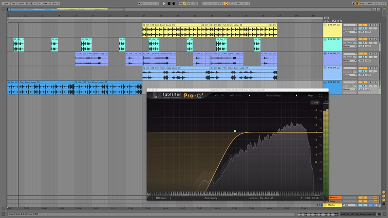Toggle track 1 activator button
The width and height of the screenshot is (388, 218).
[363, 25]
